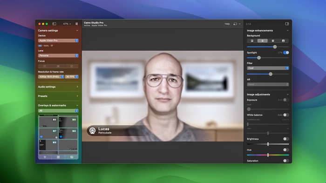Click the 2.1.5 version label
326x183 pixels.
click(x=248, y=24)
